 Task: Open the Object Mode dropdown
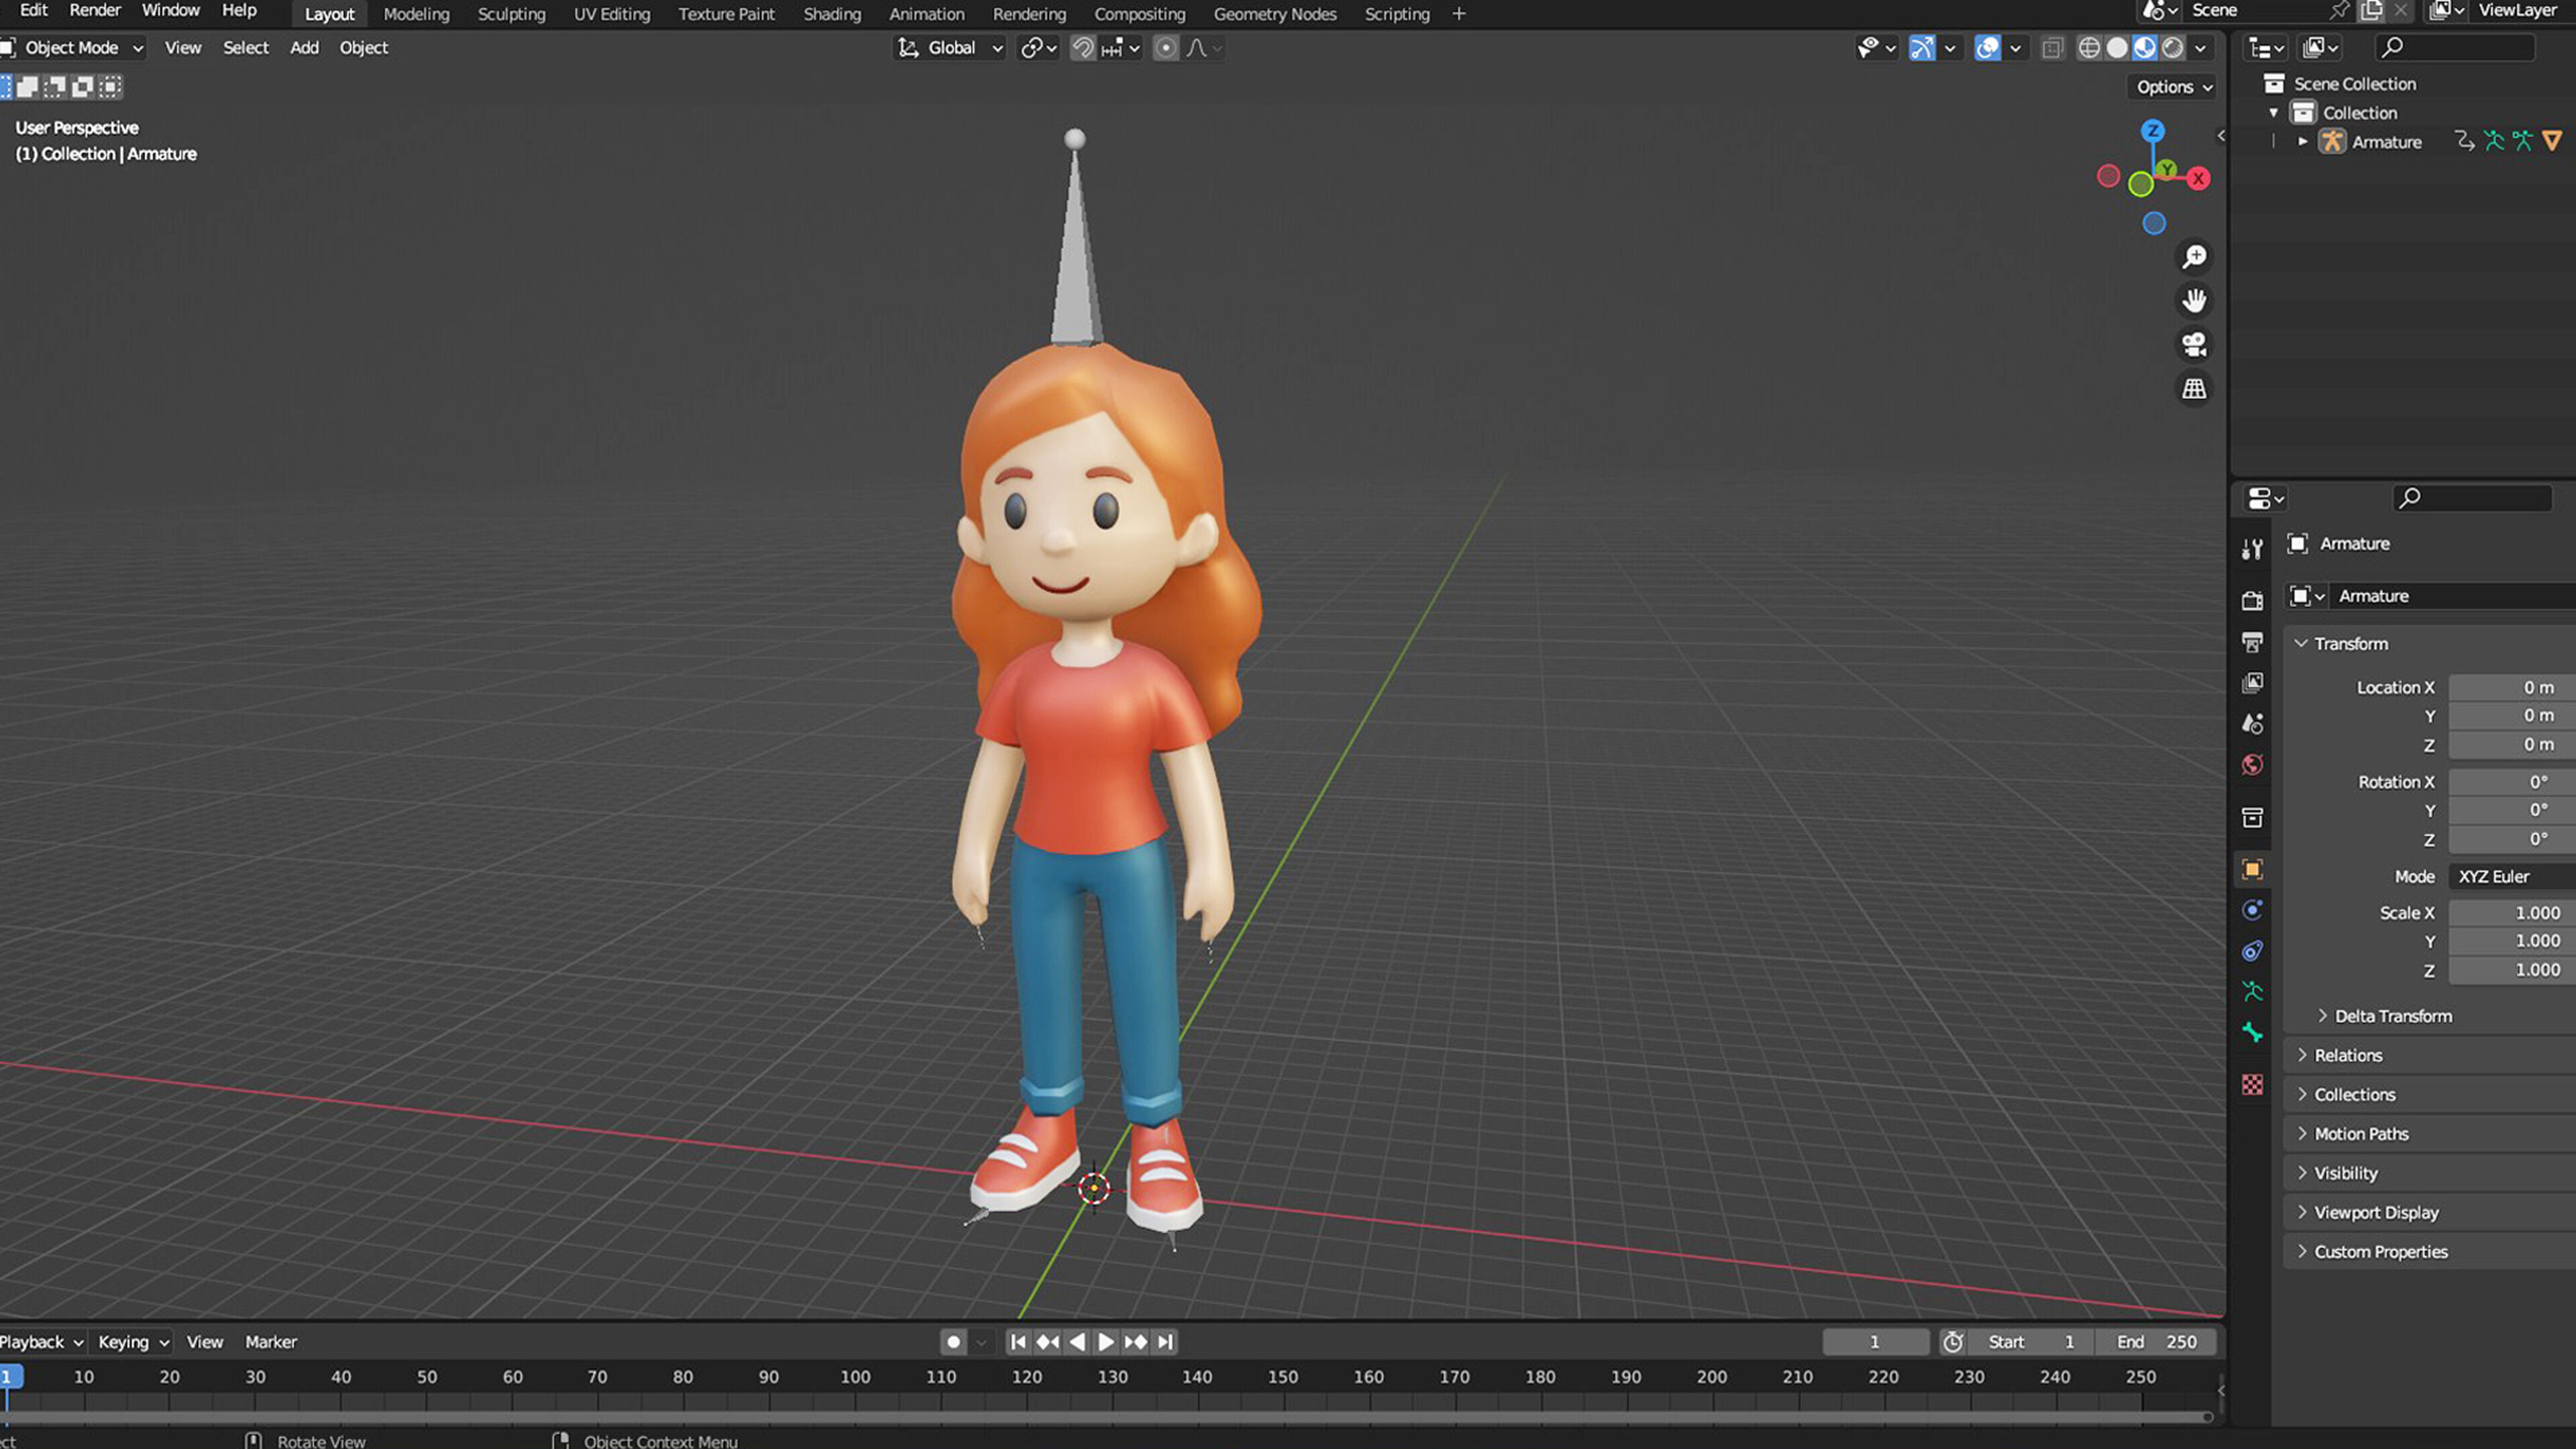point(73,48)
